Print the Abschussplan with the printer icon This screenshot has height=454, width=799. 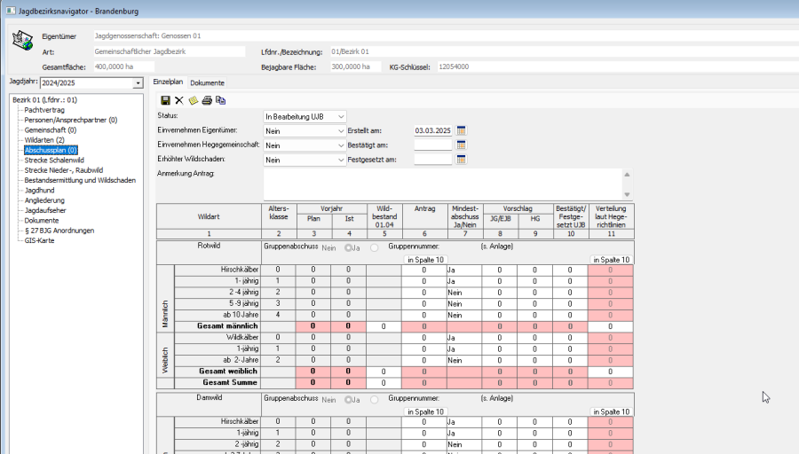click(207, 100)
